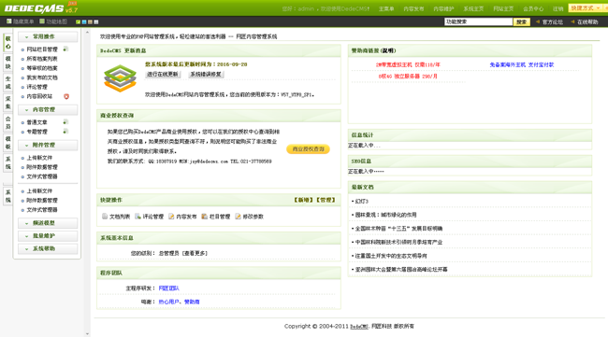Open 所有档案列表 in the sidebar
This screenshot has width=608, height=337.
(x=42, y=59)
